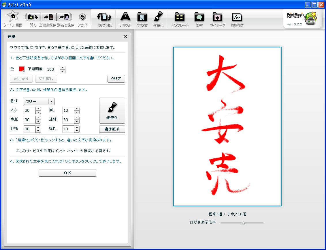Open the マイデータ folder
The image size is (326, 250).
(x=218, y=17)
